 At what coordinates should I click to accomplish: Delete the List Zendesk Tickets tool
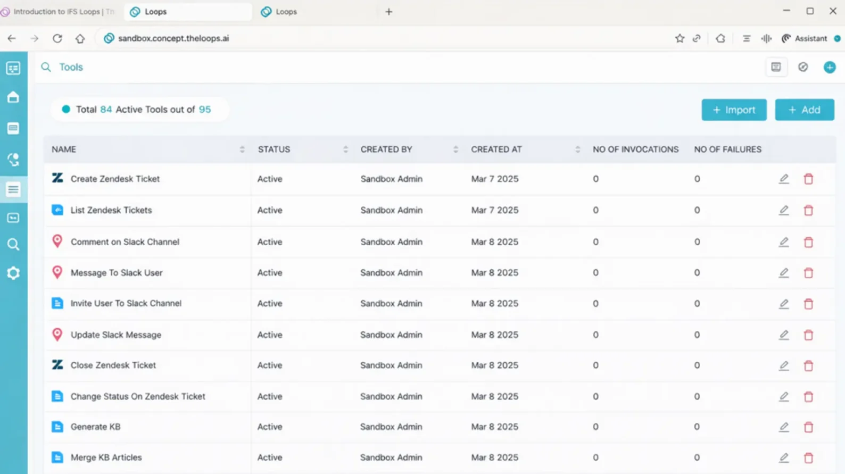(808, 211)
